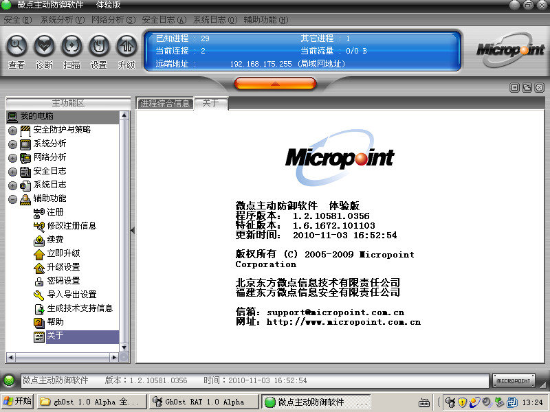Click the 升级设置 house icon
The height and width of the screenshot is (412, 550).
click(x=39, y=268)
